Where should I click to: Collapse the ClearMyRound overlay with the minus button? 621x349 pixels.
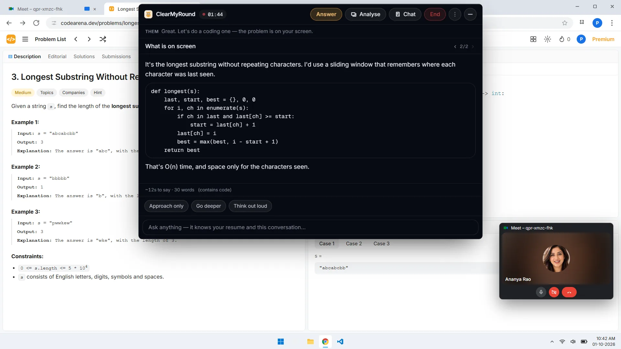(x=470, y=14)
